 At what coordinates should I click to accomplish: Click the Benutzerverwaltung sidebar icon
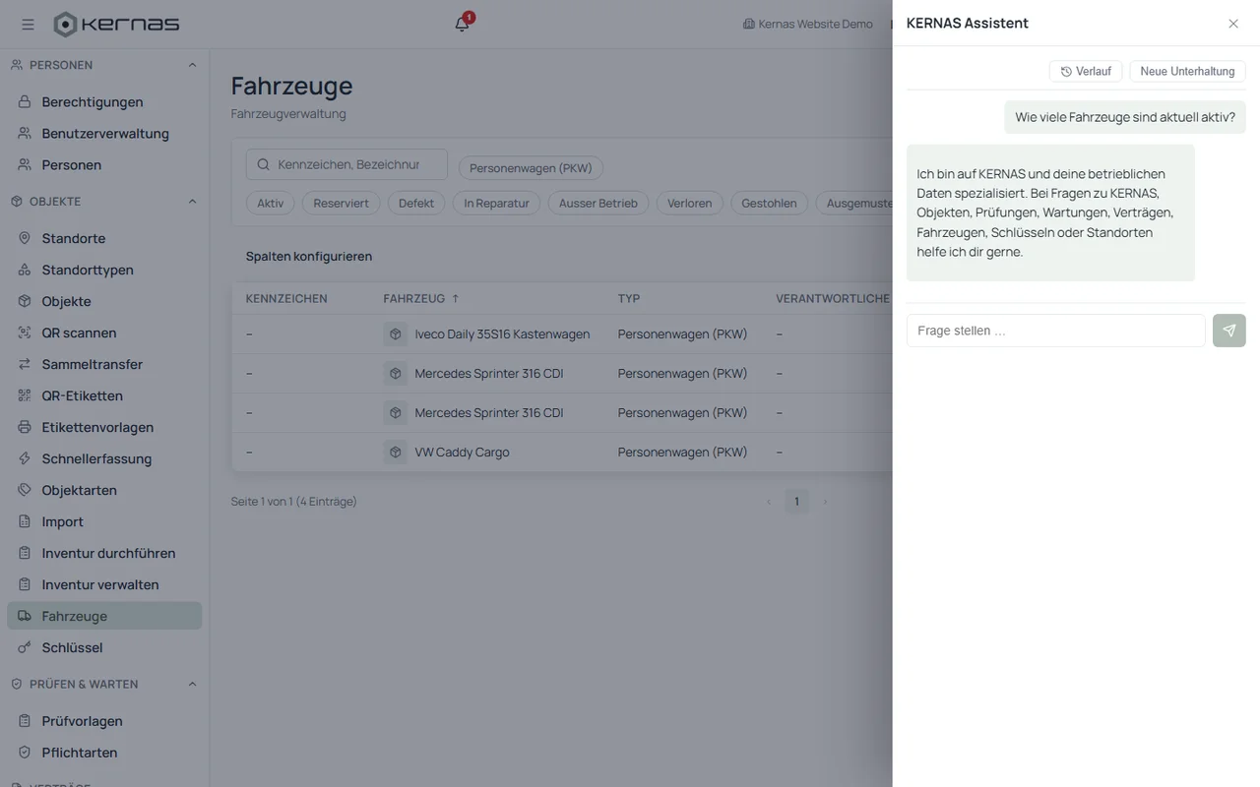[x=25, y=133]
